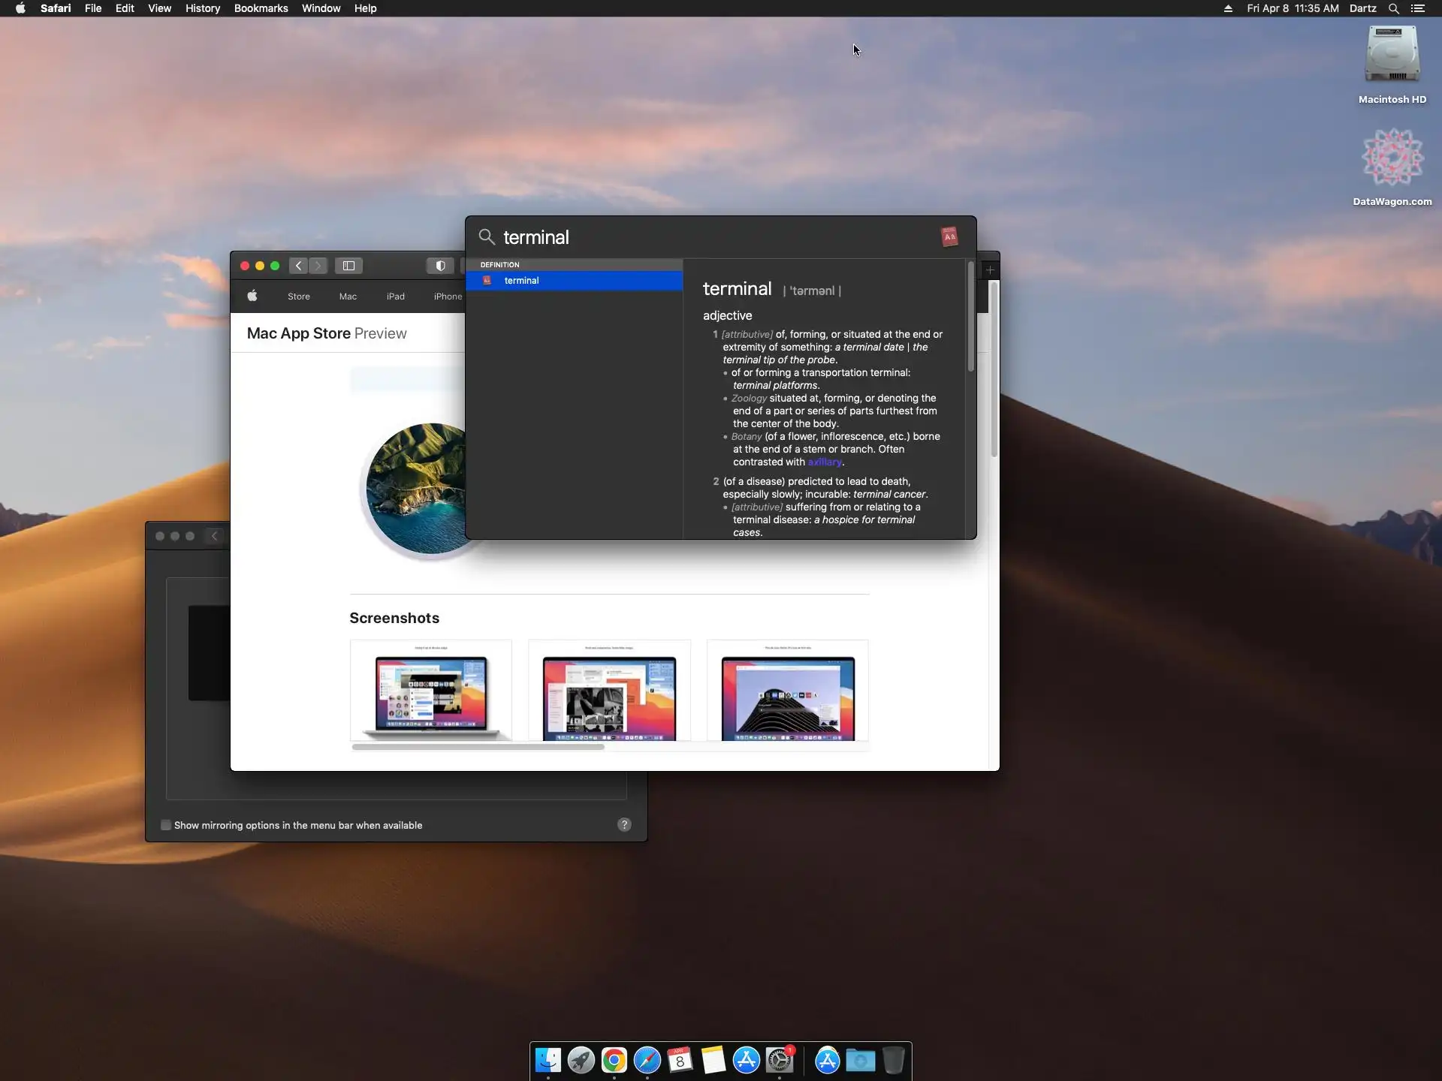1442x1081 pixels.
Task: Click the Mac link in Apple nav
Action: 348,297
